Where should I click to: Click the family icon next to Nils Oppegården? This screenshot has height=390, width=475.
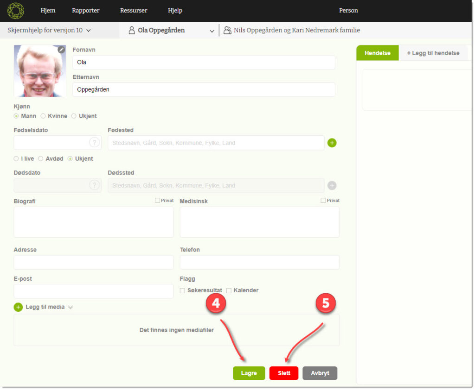coord(227,31)
